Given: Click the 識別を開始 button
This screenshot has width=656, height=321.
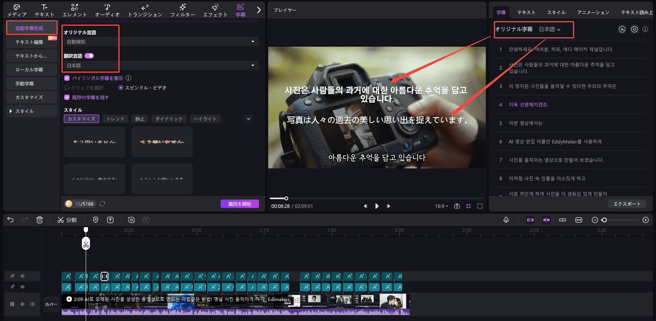Looking at the screenshot, I should tap(240, 204).
